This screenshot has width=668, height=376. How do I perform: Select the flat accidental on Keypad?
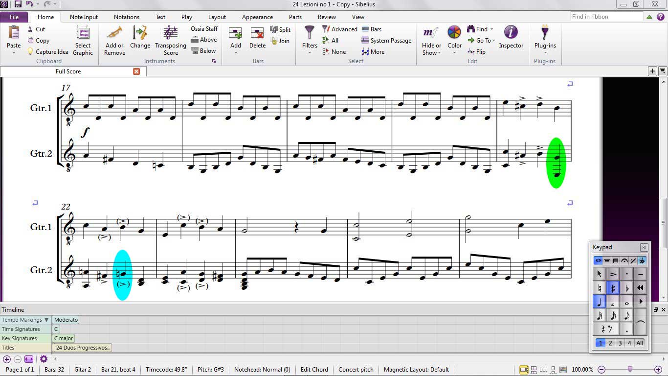tap(626, 288)
